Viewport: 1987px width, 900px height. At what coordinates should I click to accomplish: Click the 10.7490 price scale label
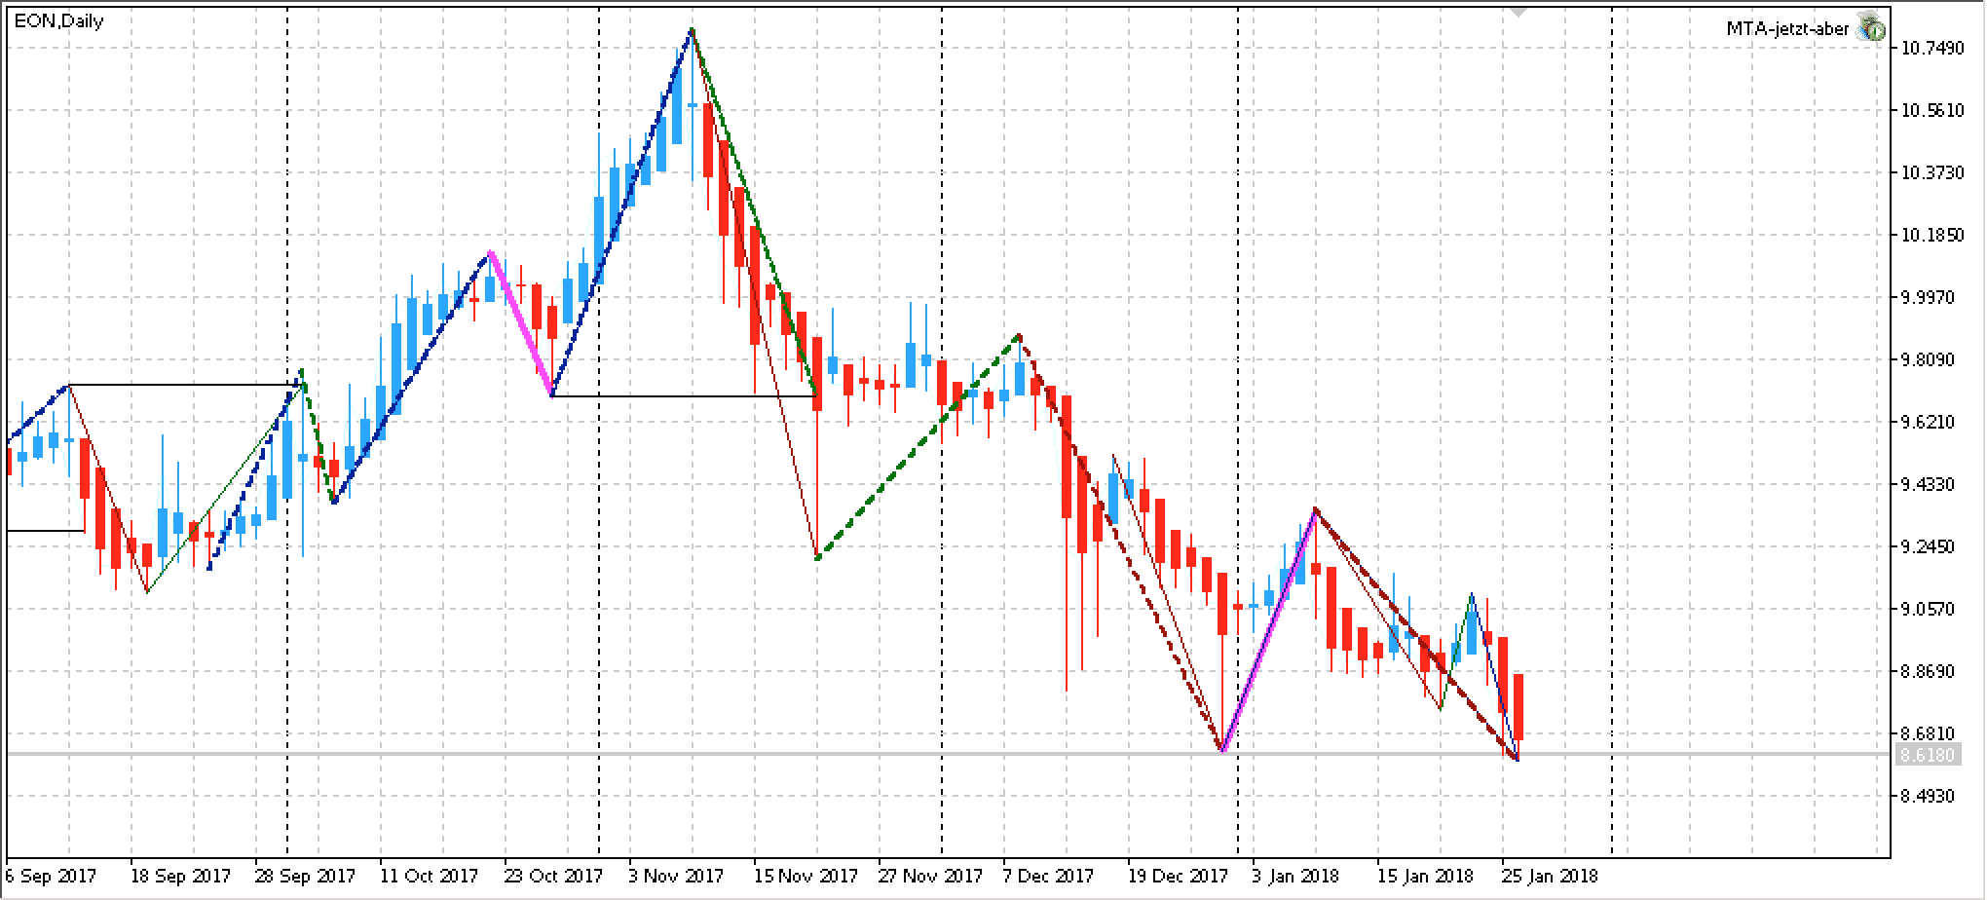pyautogui.click(x=1932, y=49)
